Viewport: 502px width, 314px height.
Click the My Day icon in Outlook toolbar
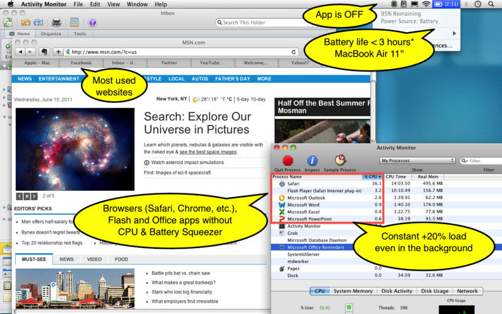pyautogui.click(x=74, y=23)
